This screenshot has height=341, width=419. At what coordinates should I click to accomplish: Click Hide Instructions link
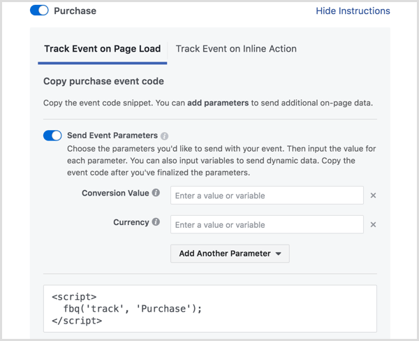pyautogui.click(x=353, y=11)
